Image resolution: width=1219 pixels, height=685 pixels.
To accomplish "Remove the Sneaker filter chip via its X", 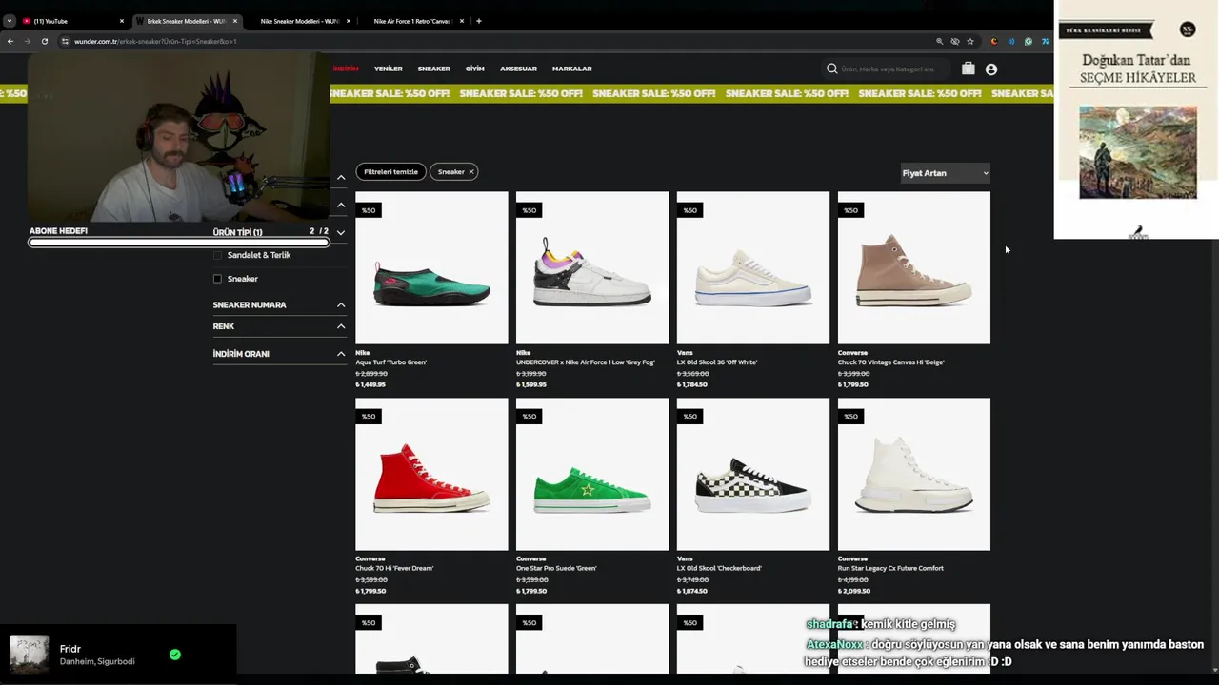I will click(470, 172).
